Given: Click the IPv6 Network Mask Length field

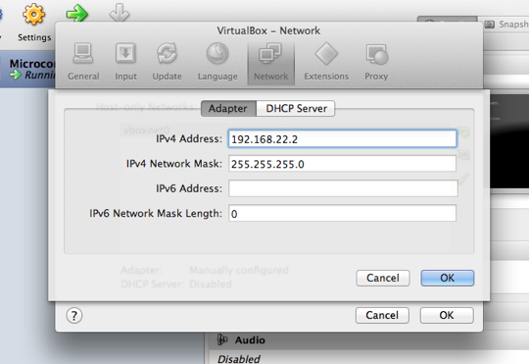Looking at the screenshot, I should (x=343, y=213).
